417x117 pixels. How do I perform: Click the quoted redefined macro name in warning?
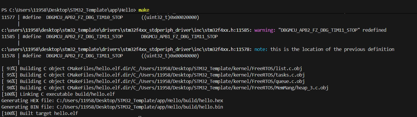(x=319, y=30)
